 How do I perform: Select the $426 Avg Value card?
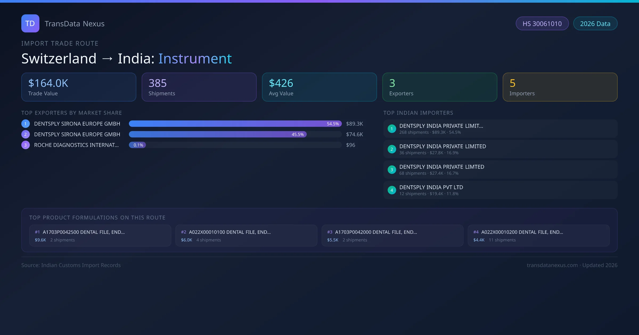click(x=319, y=87)
